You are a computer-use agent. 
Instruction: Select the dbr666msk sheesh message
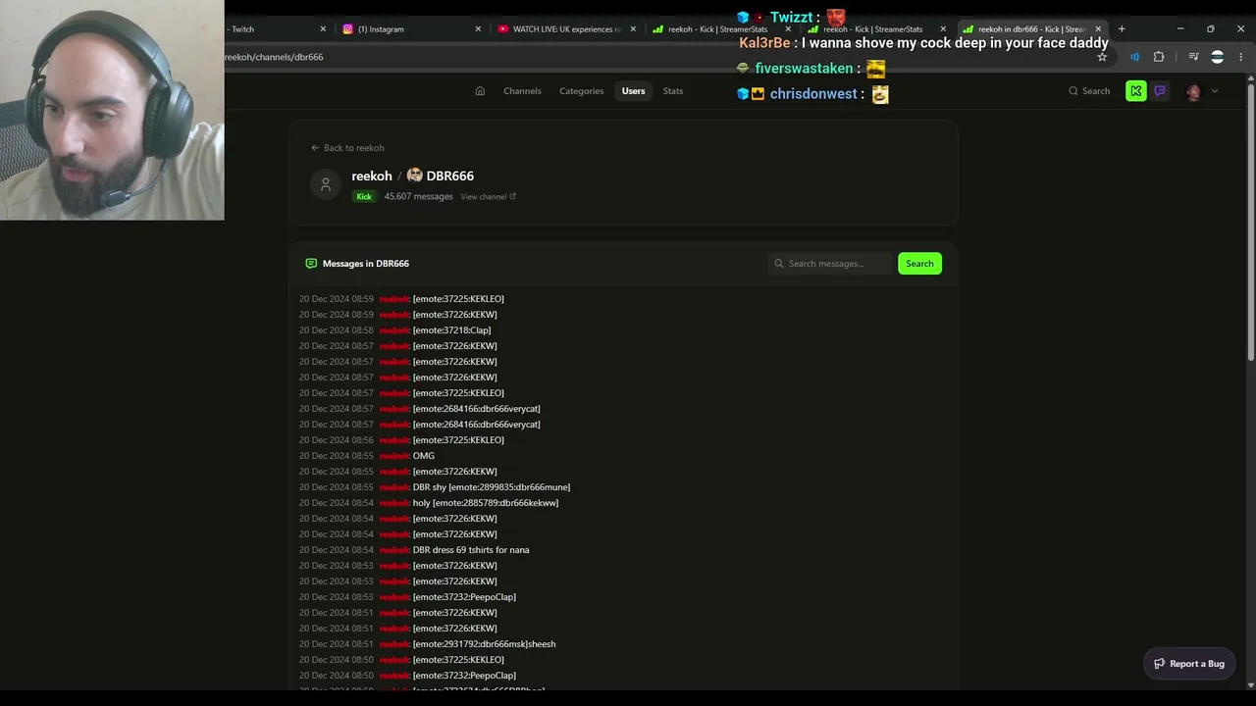[x=485, y=644]
